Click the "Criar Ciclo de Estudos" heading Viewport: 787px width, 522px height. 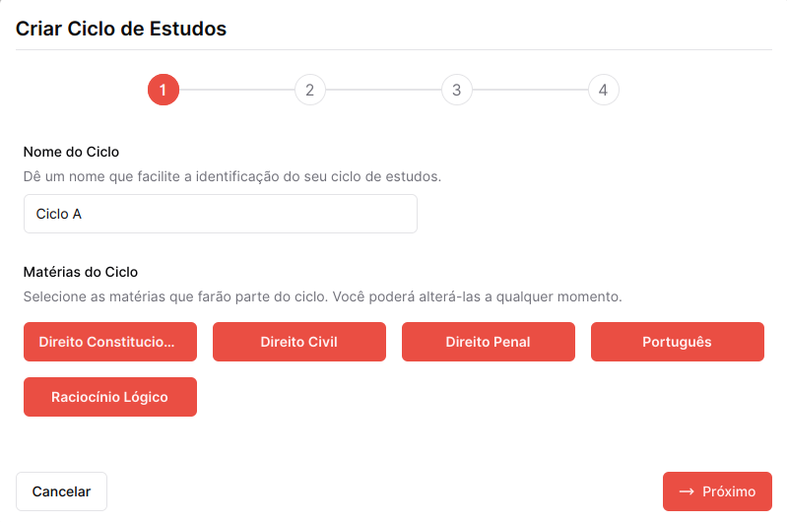click(121, 29)
